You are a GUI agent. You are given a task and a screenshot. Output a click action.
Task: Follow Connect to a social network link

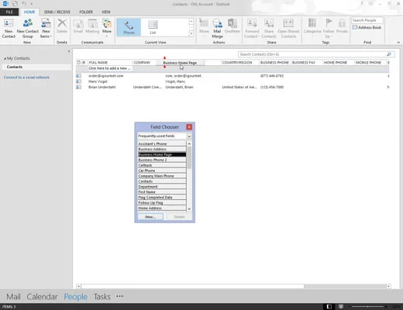[26, 77]
